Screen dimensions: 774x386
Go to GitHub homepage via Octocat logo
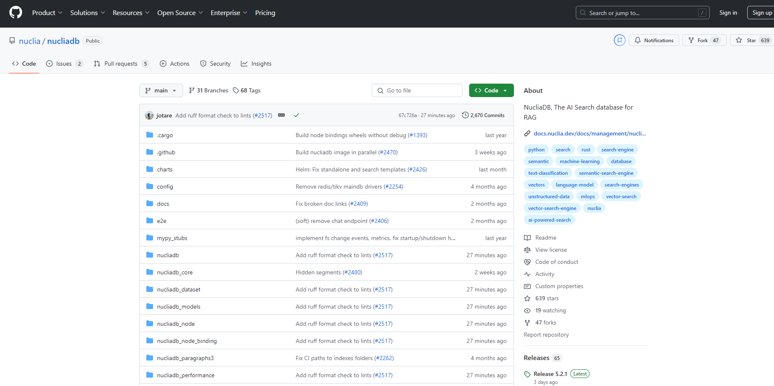tap(15, 13)
